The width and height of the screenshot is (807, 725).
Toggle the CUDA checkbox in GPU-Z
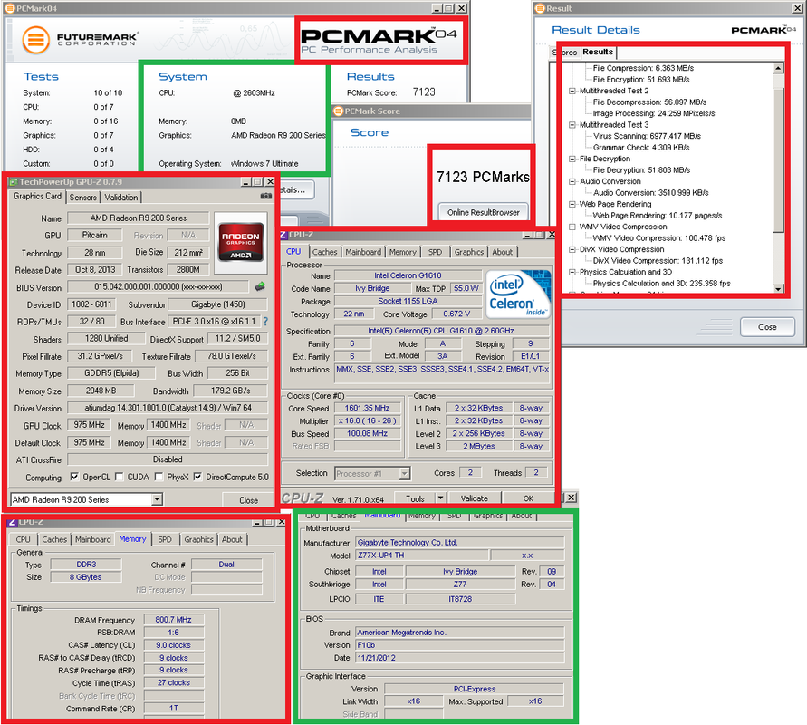[119, 477]
